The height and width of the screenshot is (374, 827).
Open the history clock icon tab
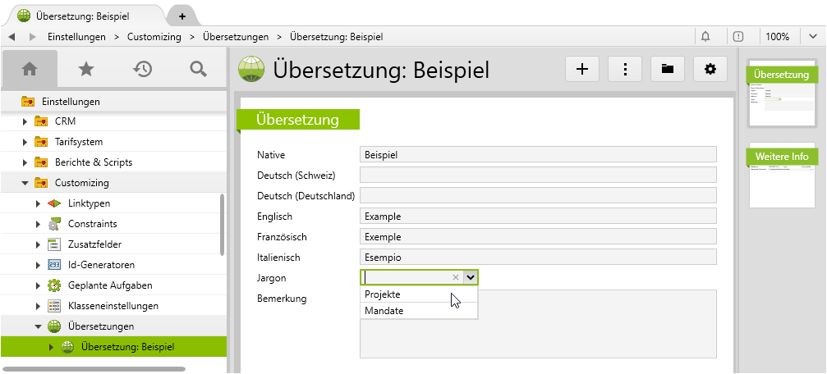coord(142,70)
